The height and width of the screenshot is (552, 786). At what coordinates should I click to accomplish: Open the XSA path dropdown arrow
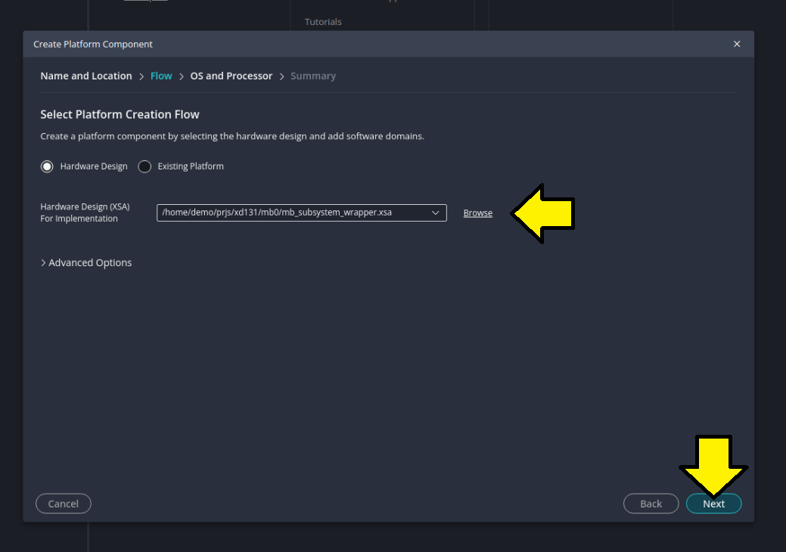(x=436, y=213)
